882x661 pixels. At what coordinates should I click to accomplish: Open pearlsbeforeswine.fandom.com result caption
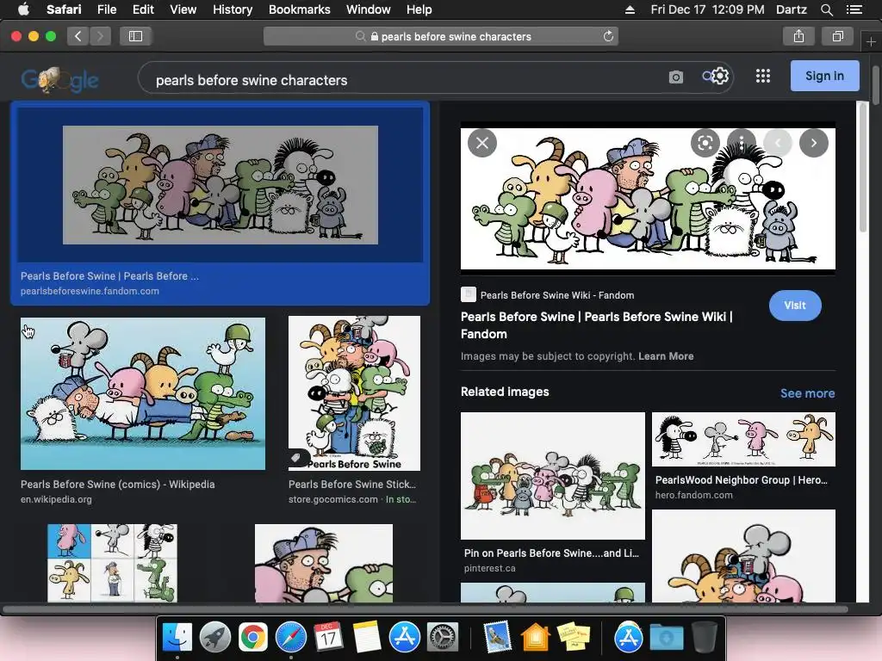[x=90, y=291]
